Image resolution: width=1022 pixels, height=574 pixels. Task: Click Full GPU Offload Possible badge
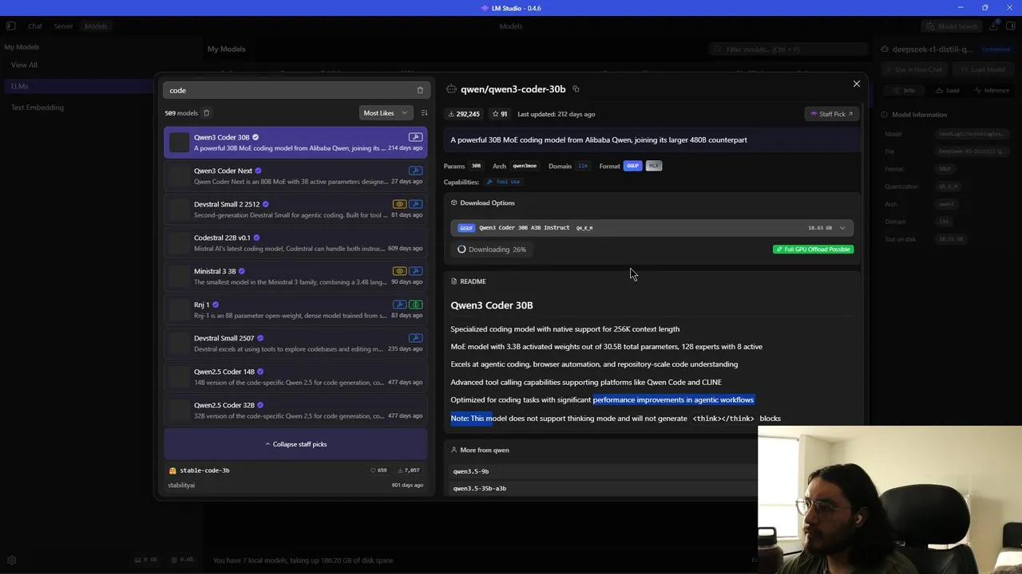(813, 250)
